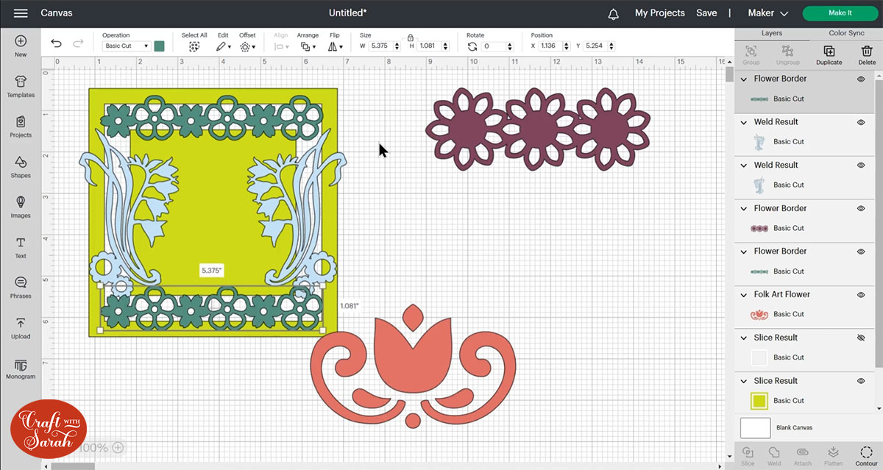This screenshot has height=470, width=883.
Task: Click the Save button
Action: pyautogui.click(x=706, y=13)
